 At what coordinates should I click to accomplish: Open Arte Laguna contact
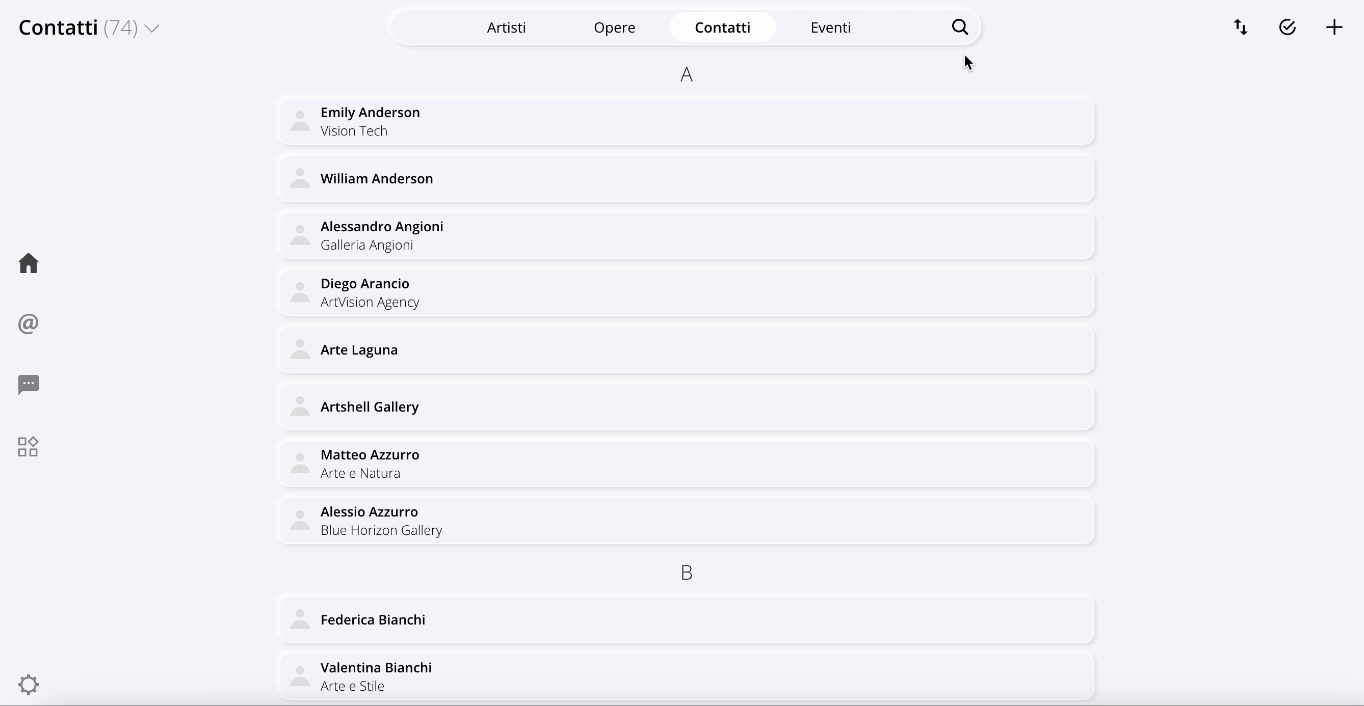pos(687,350)
